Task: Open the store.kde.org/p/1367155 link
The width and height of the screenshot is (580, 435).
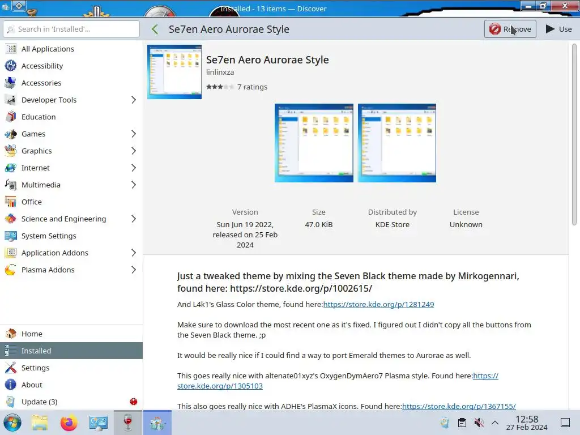Action: point(459,406)
